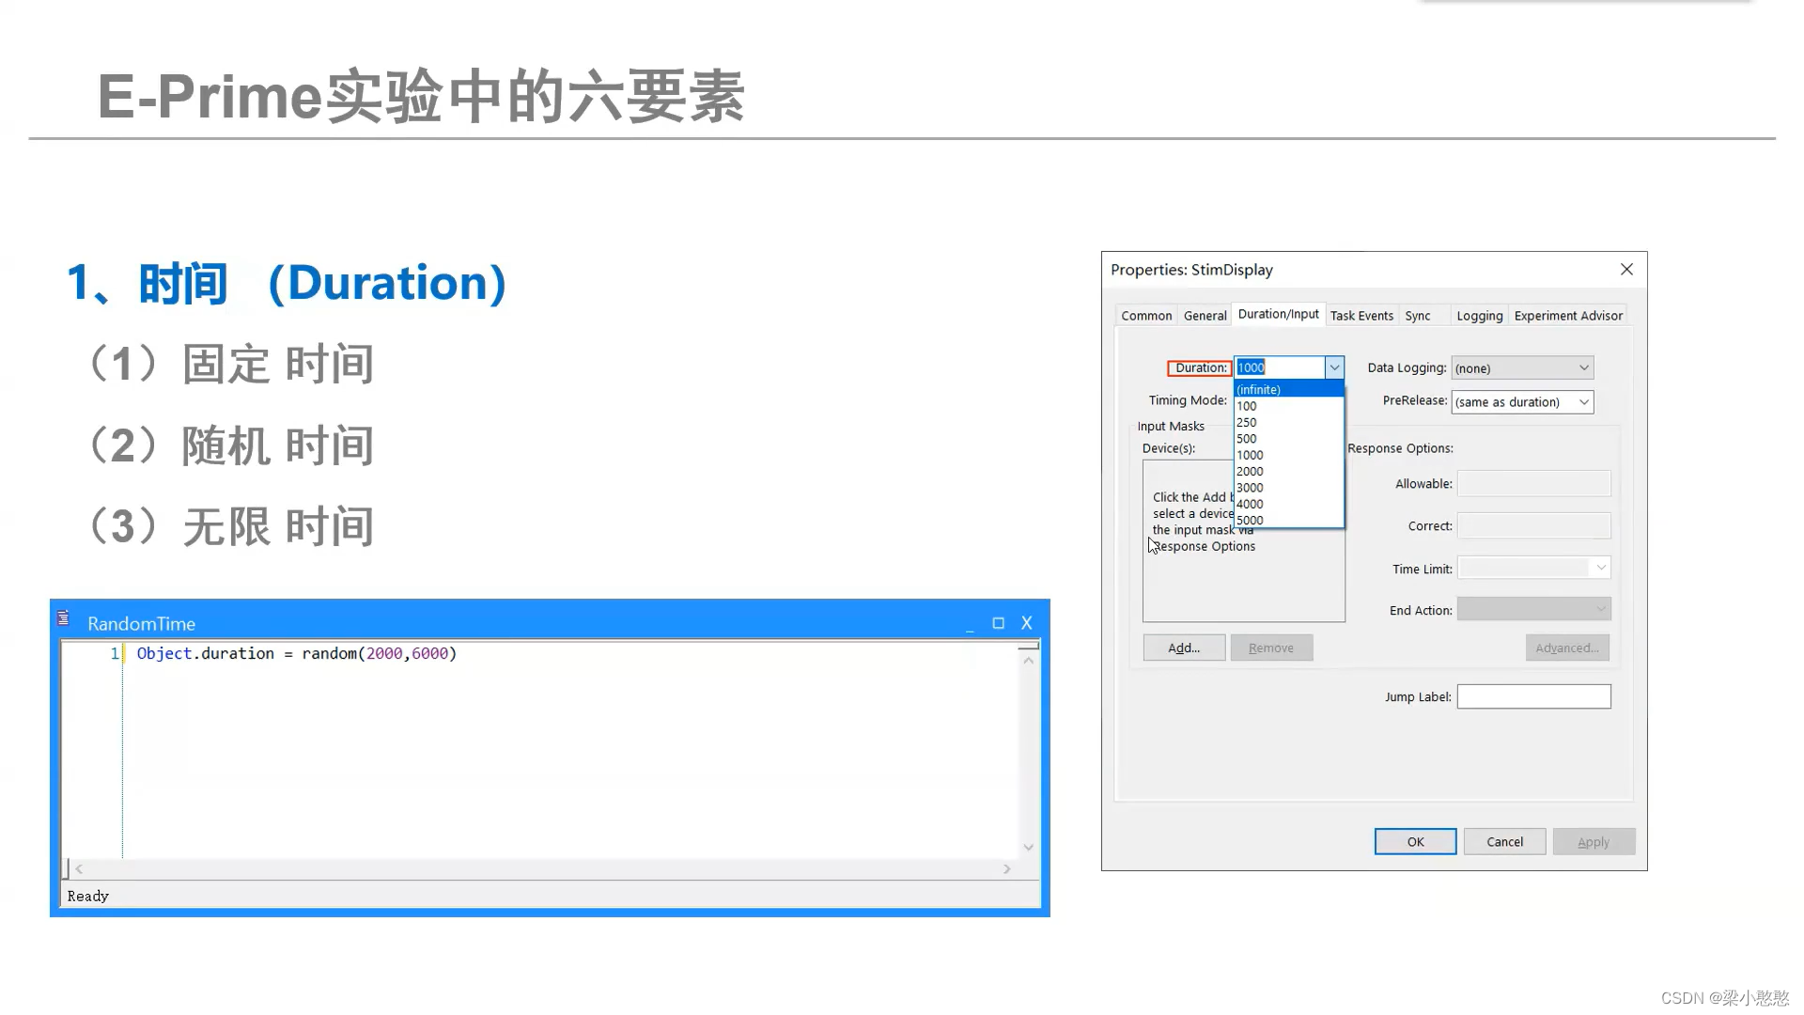Viewport: 1804px width, 1015px height.
Task: Open the Logging tab
Action: [1479, 316]
